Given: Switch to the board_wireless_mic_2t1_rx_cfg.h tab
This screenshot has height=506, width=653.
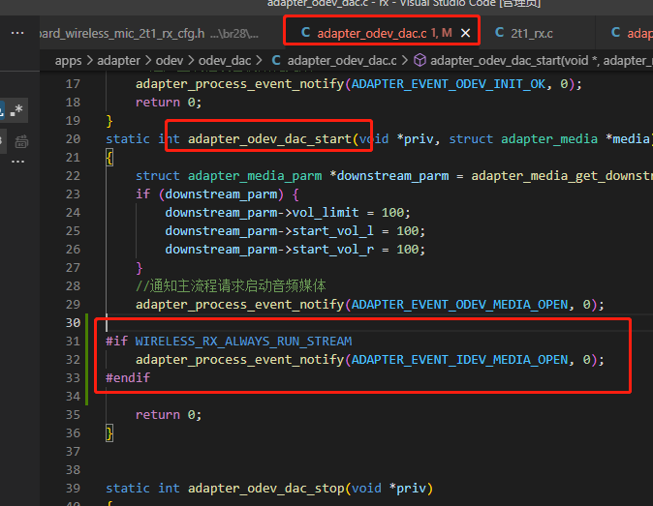Looking at the screenshot, I should pyautogui.click(x=148, y=33).
